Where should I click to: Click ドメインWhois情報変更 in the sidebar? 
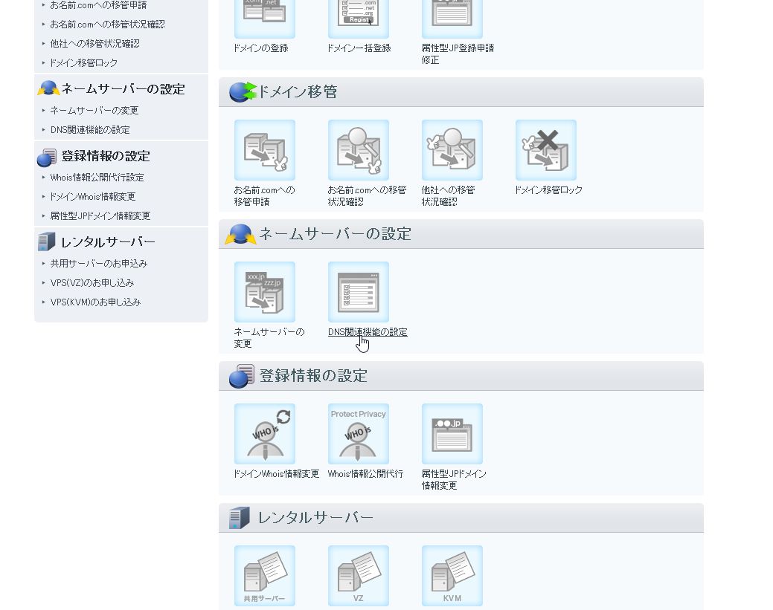click(93, 196)
